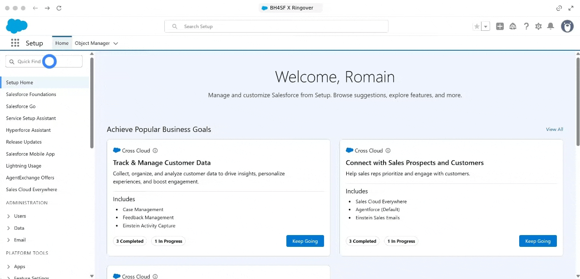Viewport: 580px width, 279px height.
Task: Click the Case Management list item
Action: point(143,209)
